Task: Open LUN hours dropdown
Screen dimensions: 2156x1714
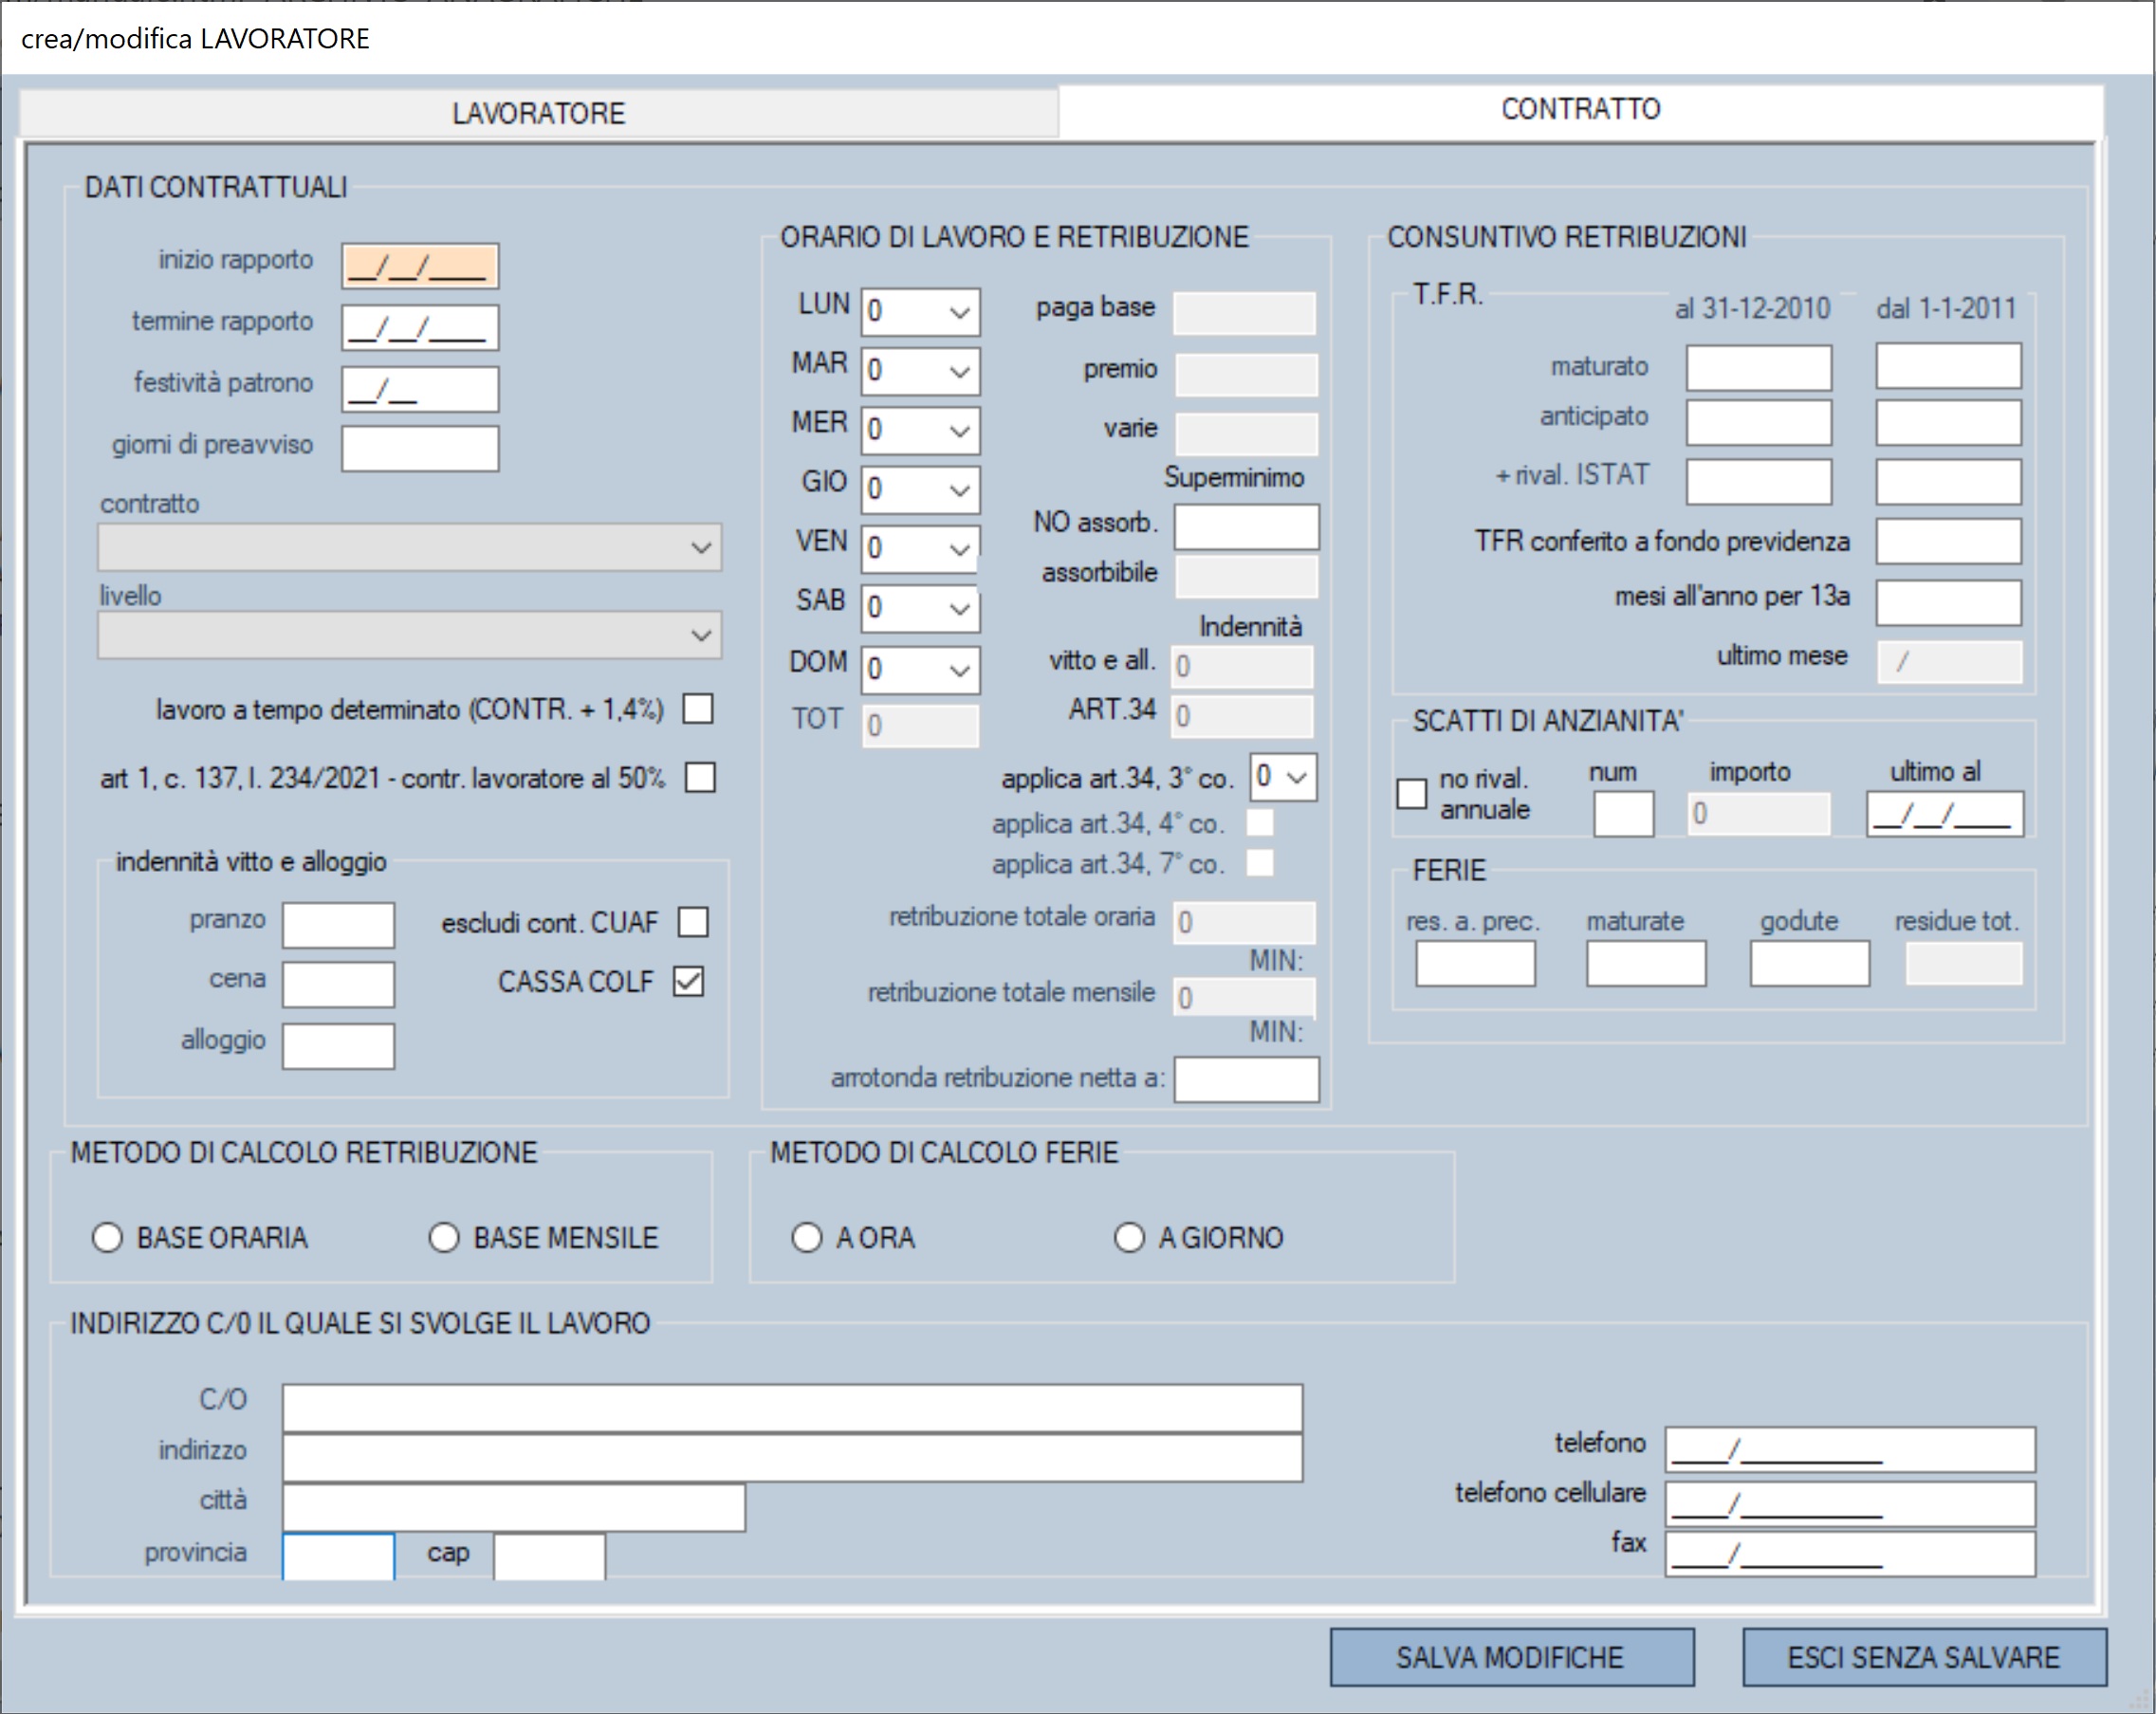Action: [x=921, y=312]
